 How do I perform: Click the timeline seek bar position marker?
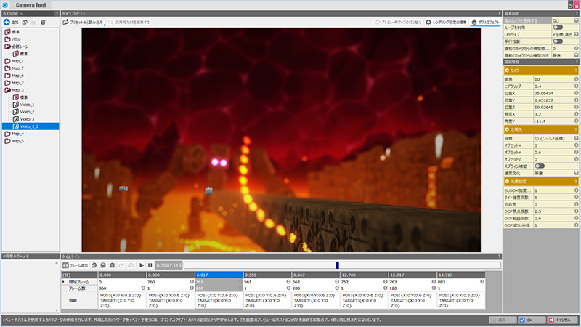(337, 266)
